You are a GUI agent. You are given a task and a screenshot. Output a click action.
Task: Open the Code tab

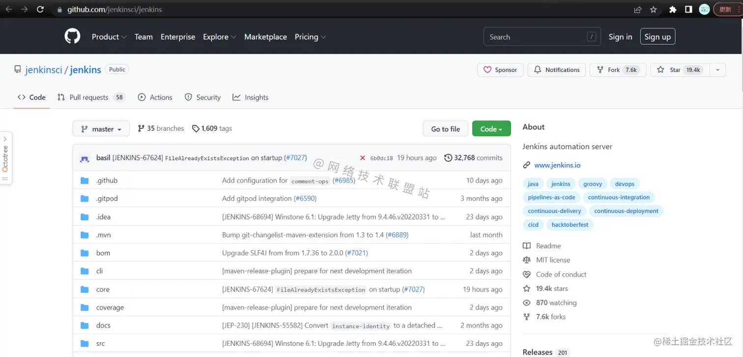click(x=31, y=97)
